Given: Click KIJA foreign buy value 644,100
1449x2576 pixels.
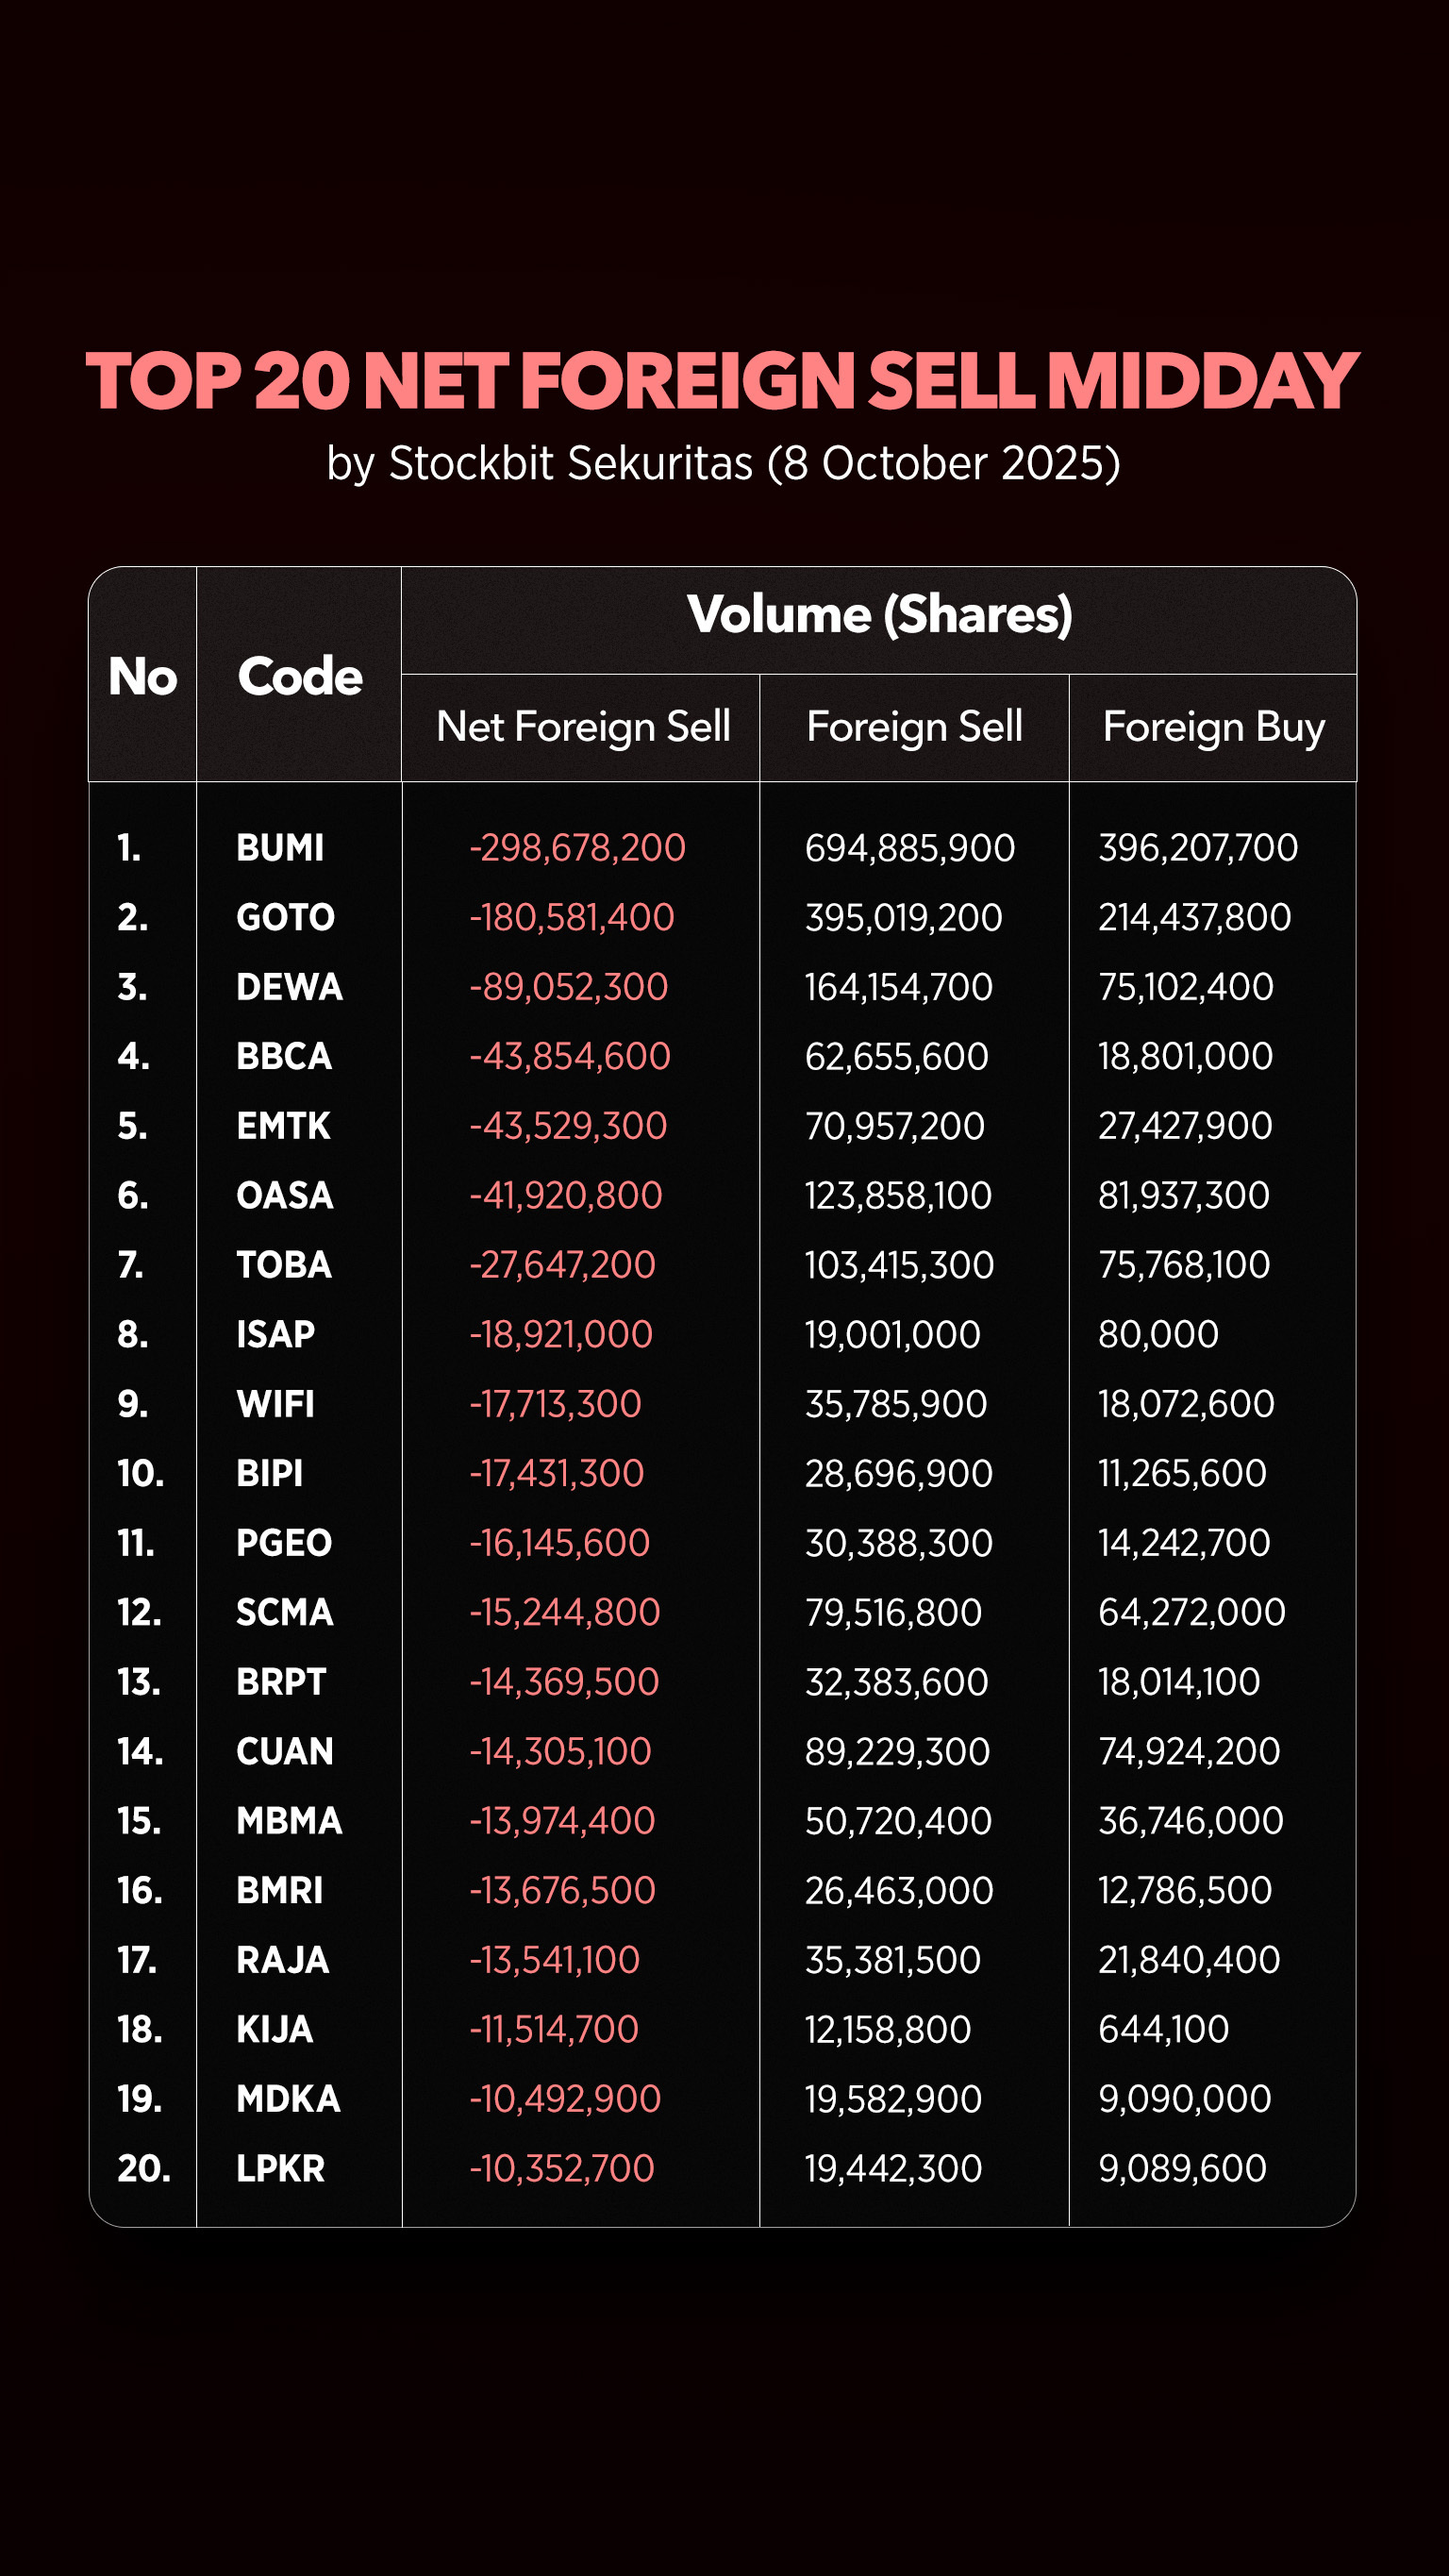Looking at the screenshot, I should 1163,2029.
